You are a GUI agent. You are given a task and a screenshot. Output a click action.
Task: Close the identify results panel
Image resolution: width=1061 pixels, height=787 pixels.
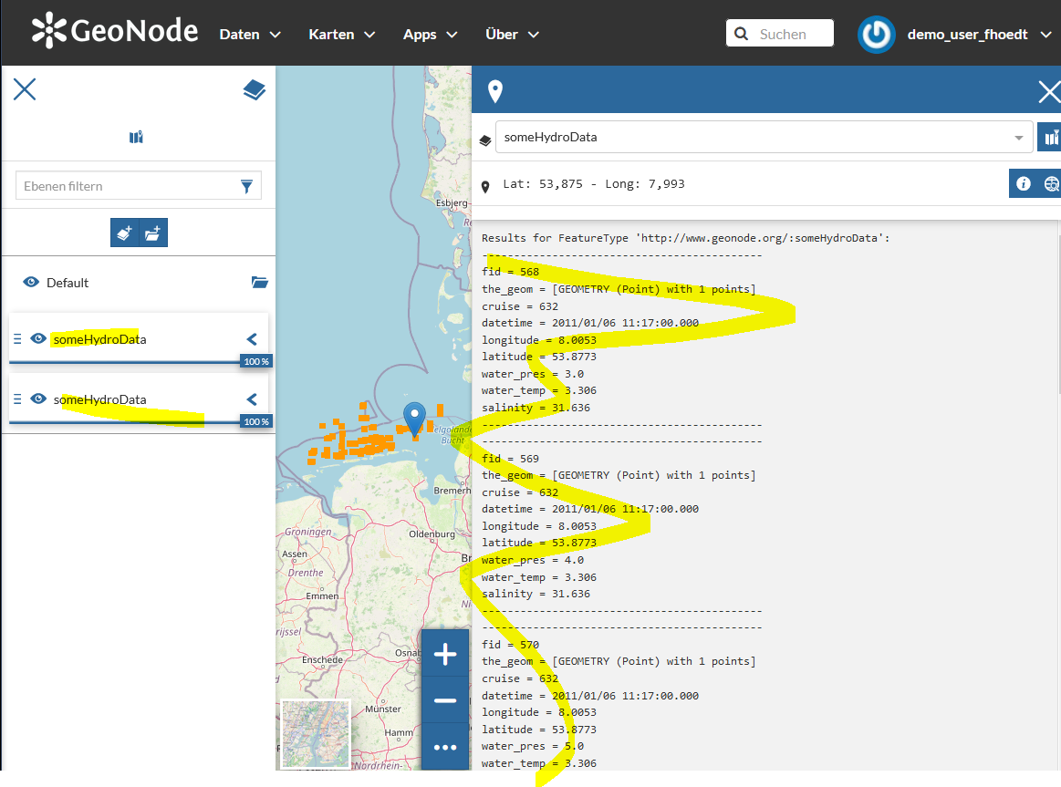1049,91
